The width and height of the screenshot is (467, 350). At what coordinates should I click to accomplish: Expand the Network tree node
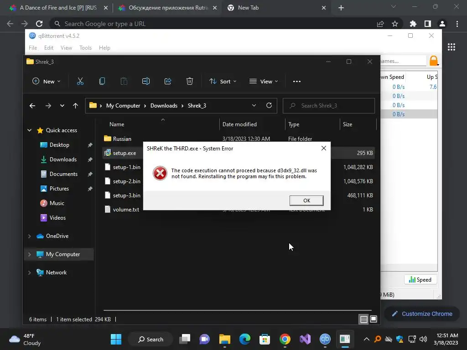point(30,273)
